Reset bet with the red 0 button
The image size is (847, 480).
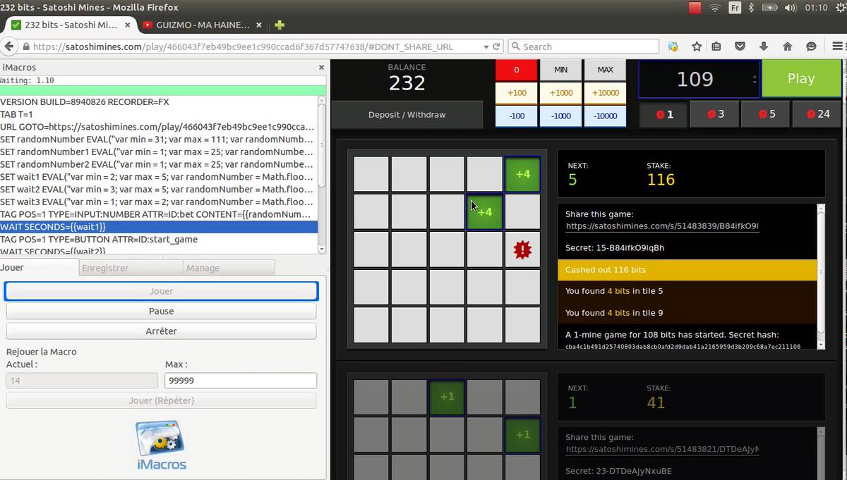pyautogui.click(x=517, y=70)
